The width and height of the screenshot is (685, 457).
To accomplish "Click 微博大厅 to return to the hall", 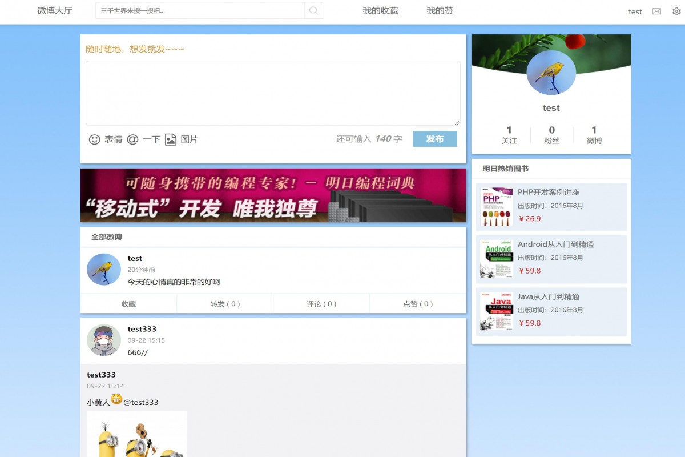I will (54, 10).
